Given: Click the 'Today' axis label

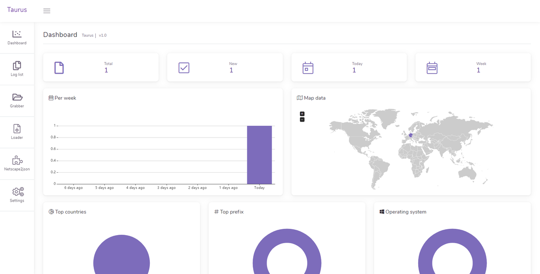Looking at the screenshot, I should pyautogui.click(x=259, y=188).
